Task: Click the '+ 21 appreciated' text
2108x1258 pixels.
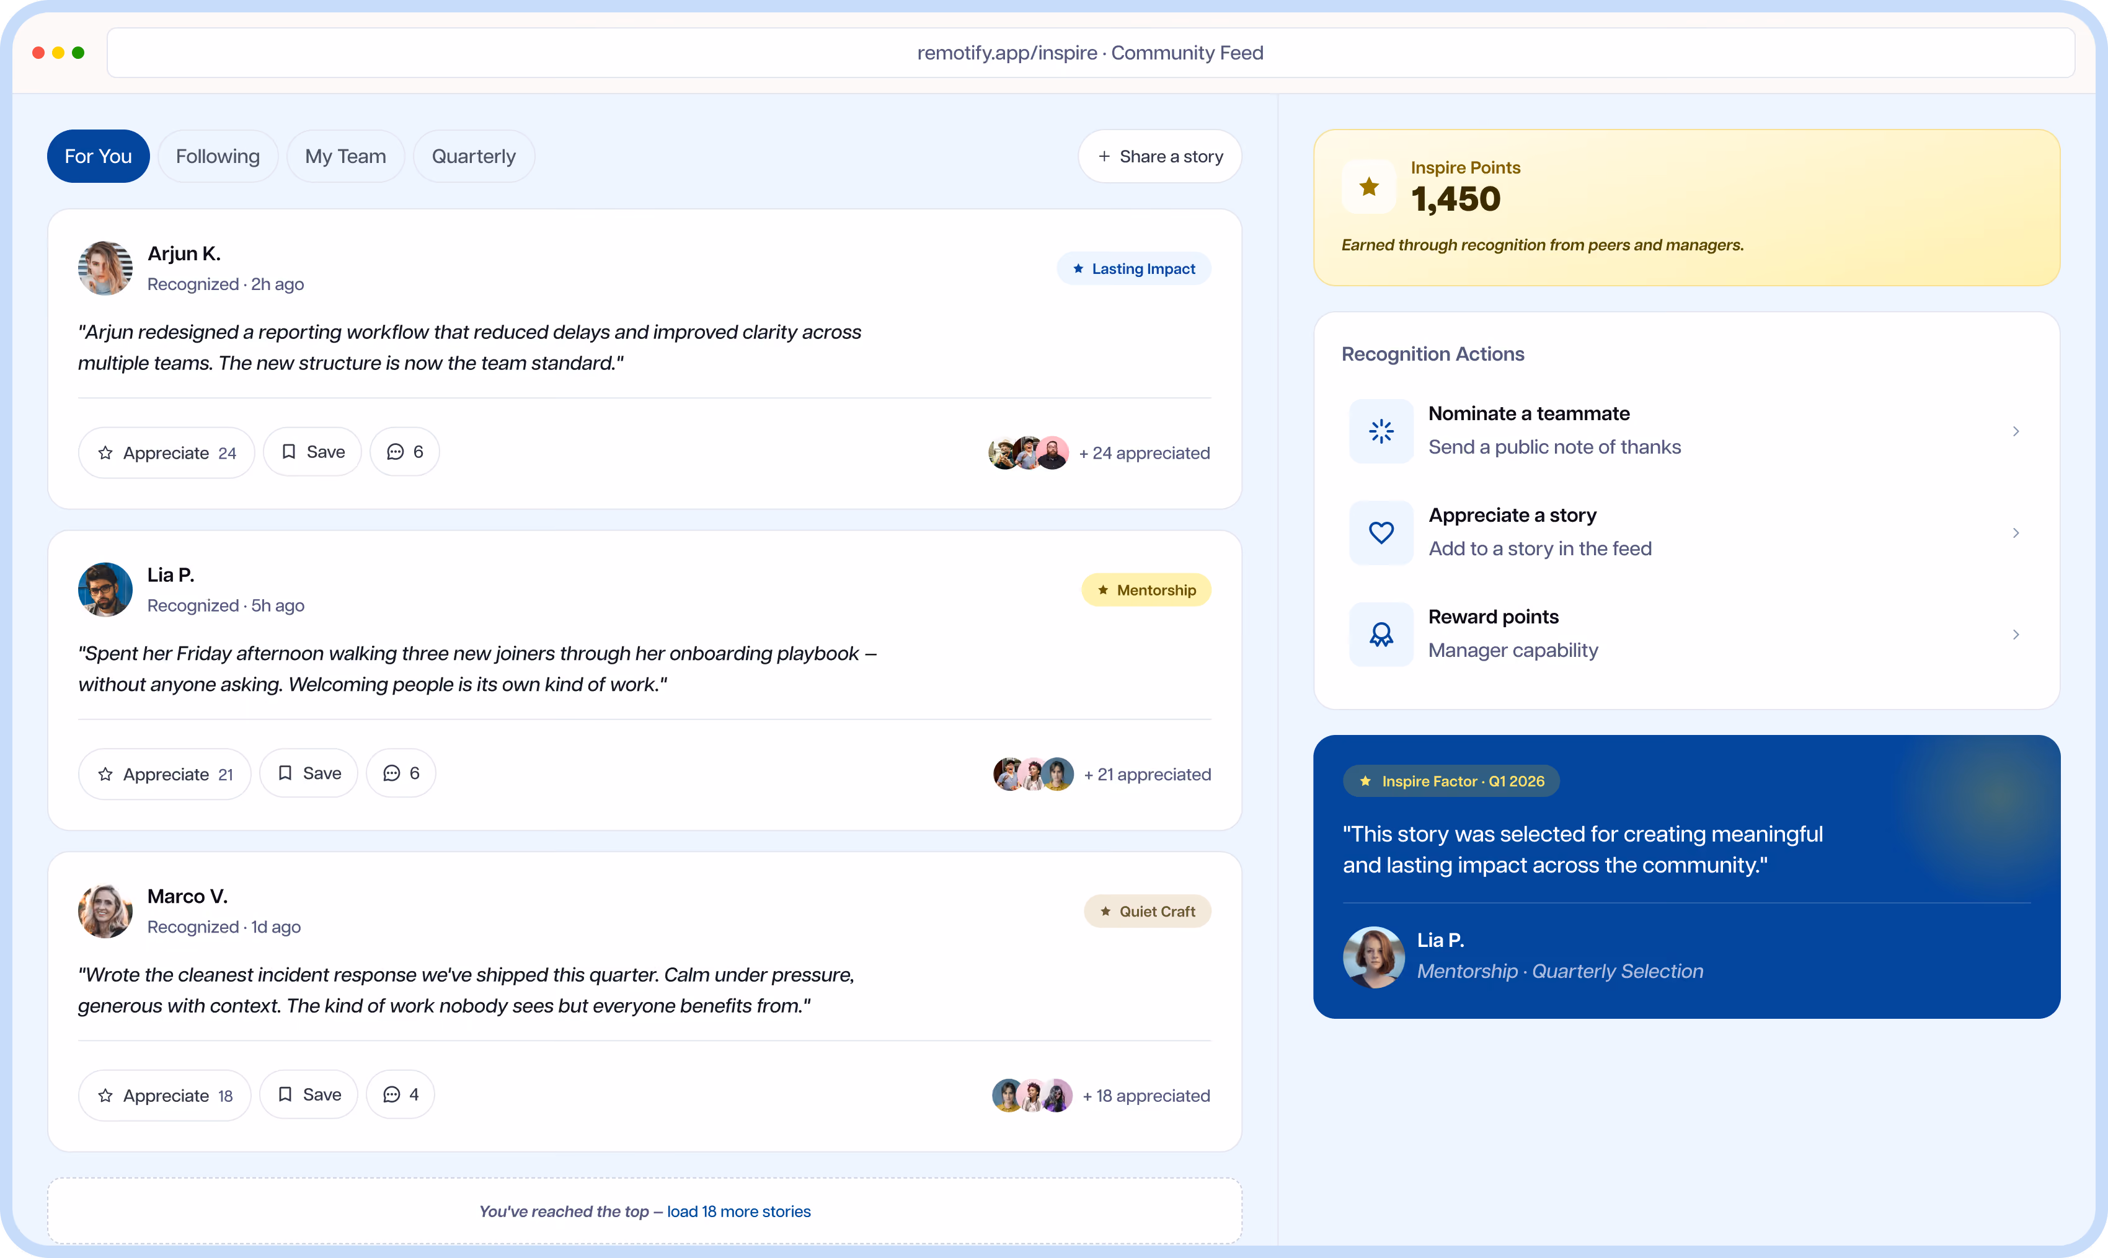Action: point(1147,774)
